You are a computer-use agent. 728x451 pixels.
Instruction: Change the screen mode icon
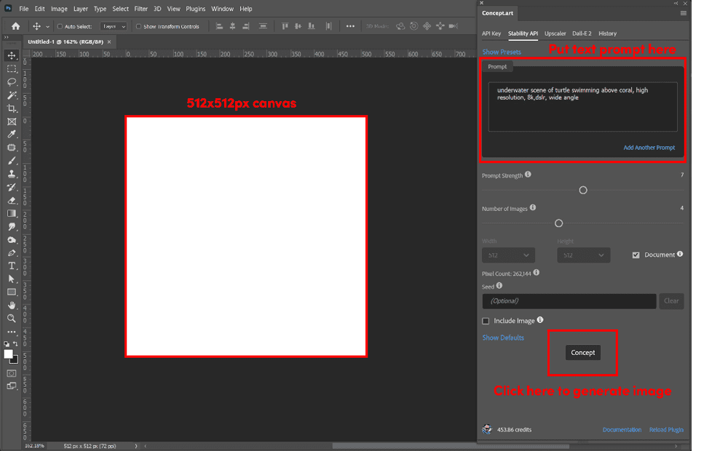[x=12, y=386]
